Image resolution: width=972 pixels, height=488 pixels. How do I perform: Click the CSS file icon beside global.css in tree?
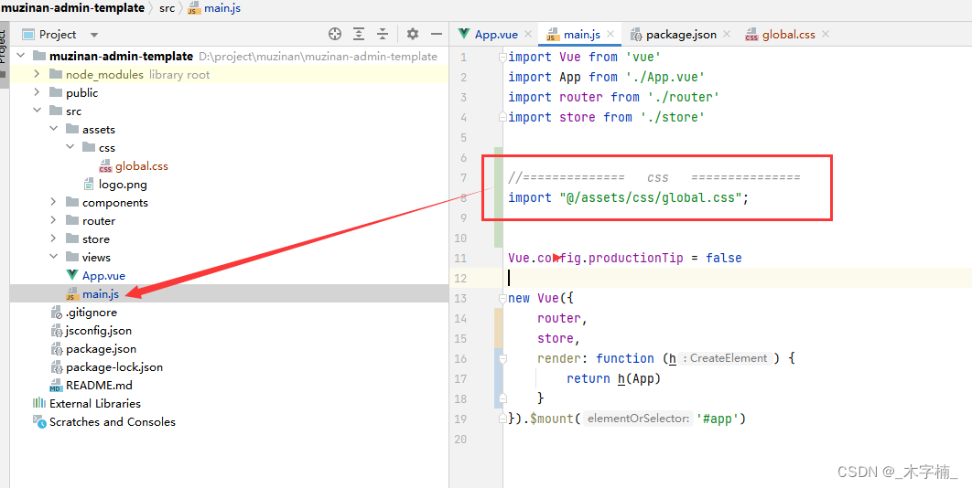click(x=104, y=166)
